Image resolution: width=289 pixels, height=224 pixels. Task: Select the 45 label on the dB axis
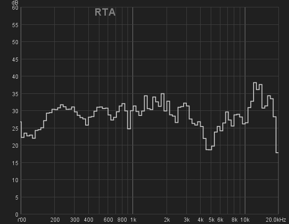point(15,59)
